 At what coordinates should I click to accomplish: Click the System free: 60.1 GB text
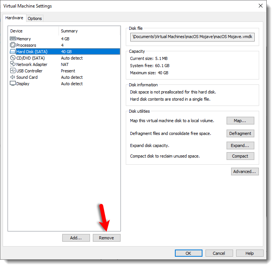pyautogui.click(x=150, y=66)
